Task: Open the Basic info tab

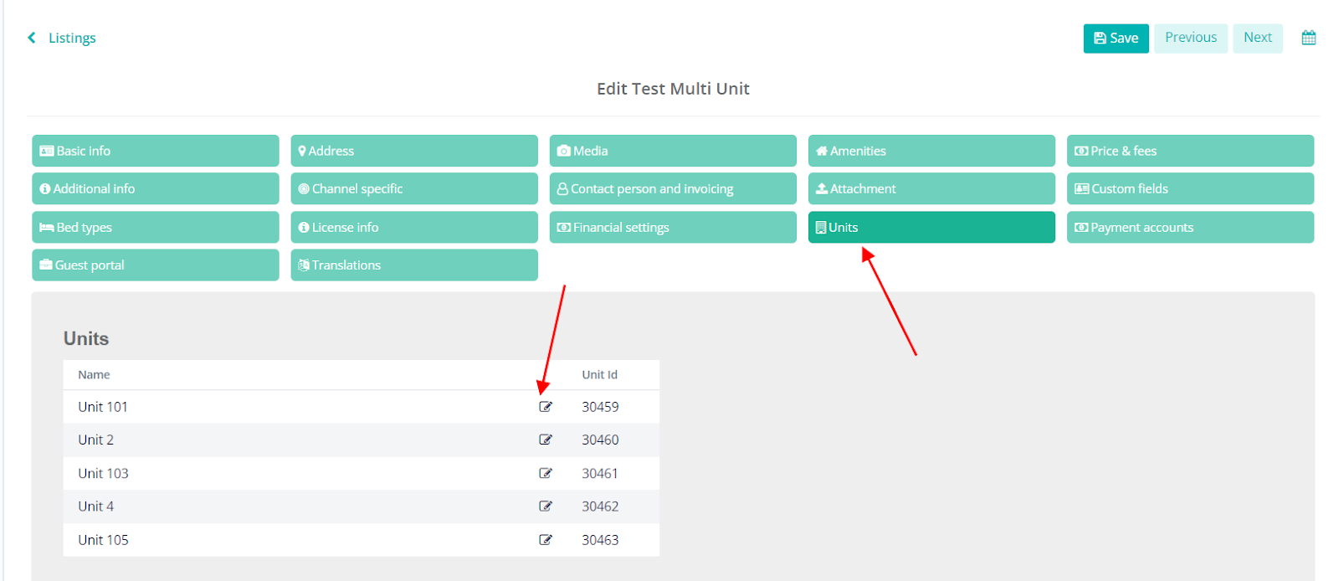Action: (x=155, y=151)
